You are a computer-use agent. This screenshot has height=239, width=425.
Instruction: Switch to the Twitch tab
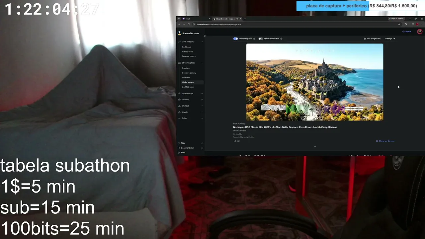(196, 19)
